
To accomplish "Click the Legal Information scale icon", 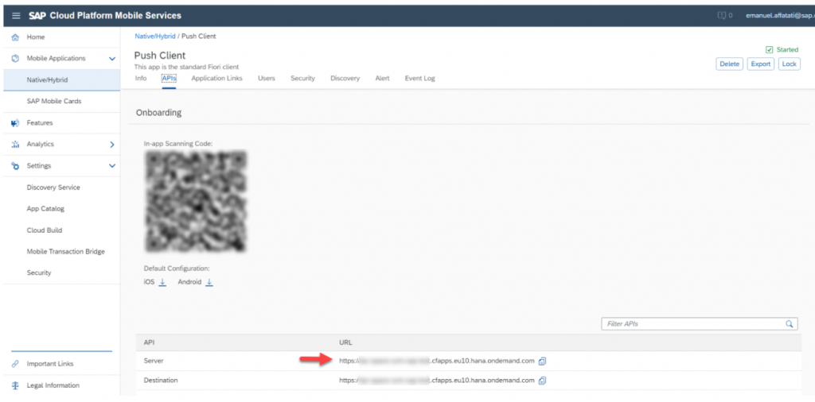I will (x=16, y=385).
